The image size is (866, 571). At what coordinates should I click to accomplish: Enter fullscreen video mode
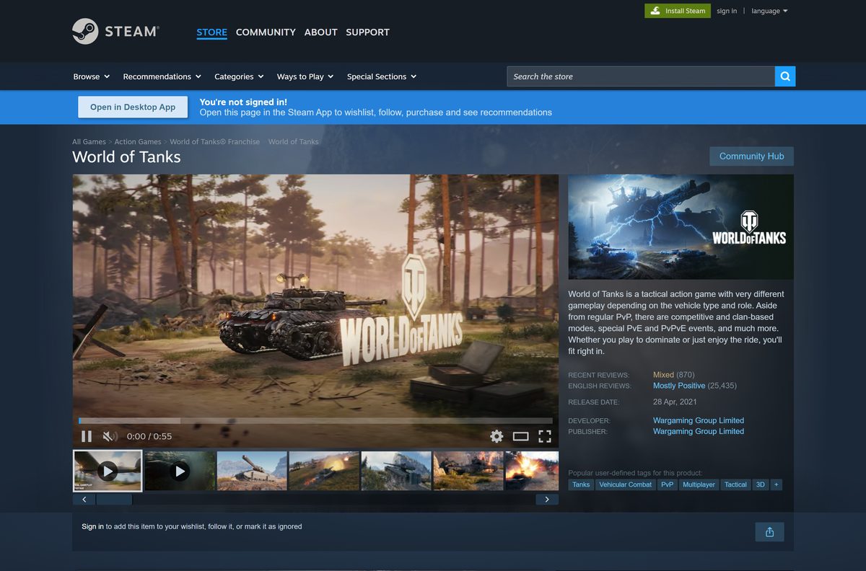(545, 436)
